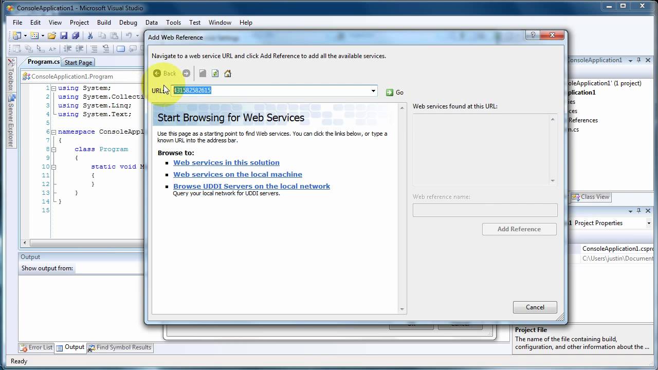Click the Paste icon in the toolbar
The width and height of the screenshot is (658, 370).
click(x=114, y=35)
